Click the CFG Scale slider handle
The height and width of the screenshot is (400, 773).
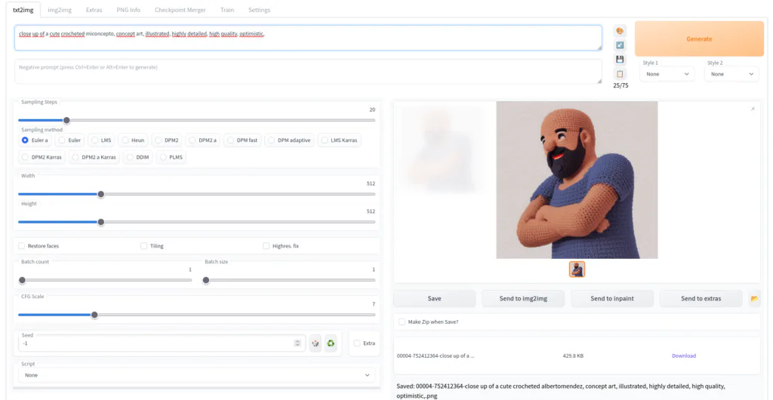pyautogui.click(x=94, y=315)
